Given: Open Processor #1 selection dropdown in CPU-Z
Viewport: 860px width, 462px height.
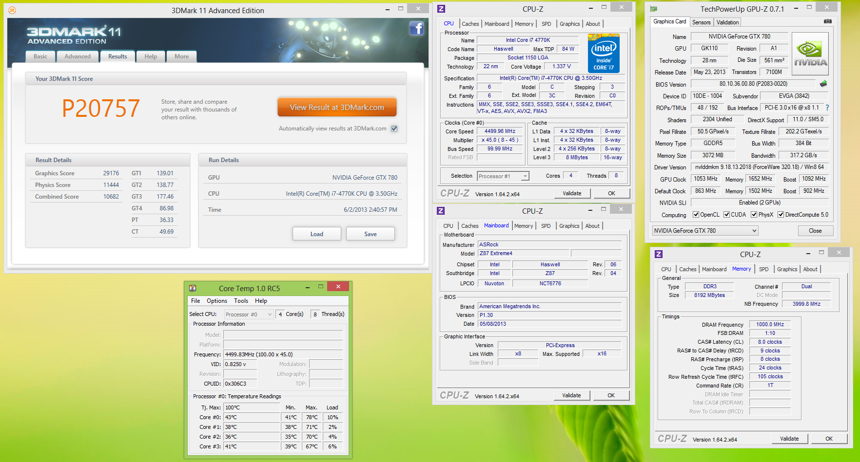Looking at the screenshot, I should click(503, 176).
